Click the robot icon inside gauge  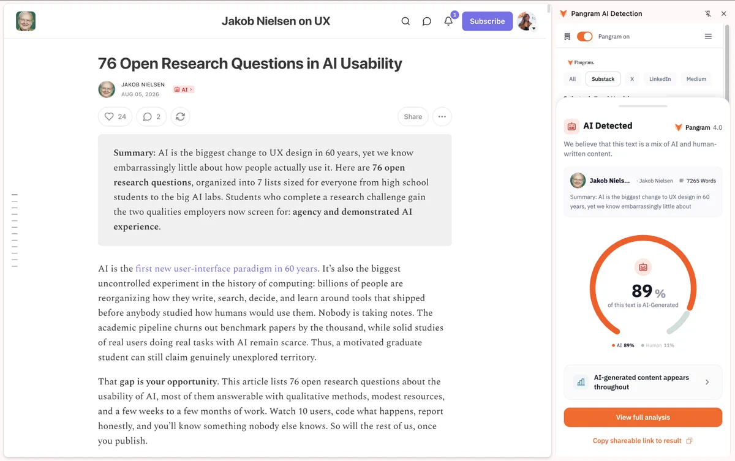[x=643, y=267]
